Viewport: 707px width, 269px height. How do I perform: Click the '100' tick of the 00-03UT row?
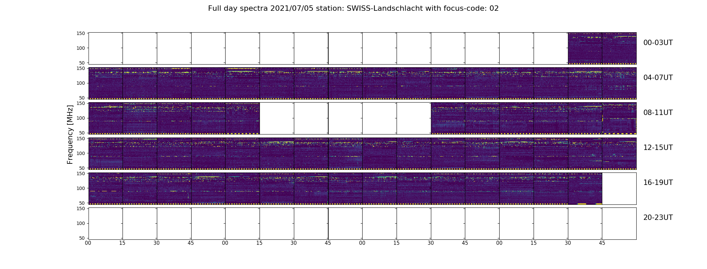pyautogui.click(x=81, y=48)
